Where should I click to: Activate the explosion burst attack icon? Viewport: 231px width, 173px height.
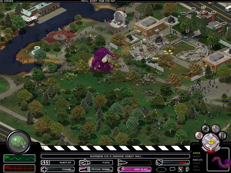[x=206, y=129]
